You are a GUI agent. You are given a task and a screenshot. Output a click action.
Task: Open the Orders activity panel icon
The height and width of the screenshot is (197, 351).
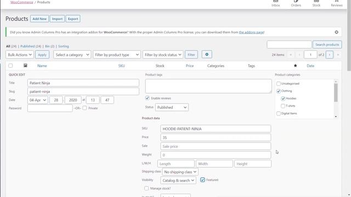[x=296, y=4]
